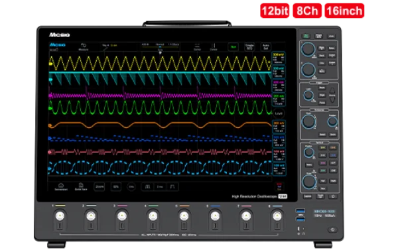Tap the vertical Cursor icon
The width and height of the screenshot is (398, 252).
pos(214,46)
